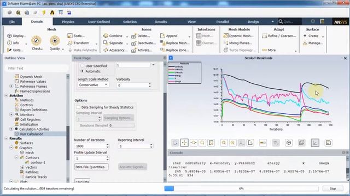Open Mixing Planes settings
350x196 pixels.
238,43
